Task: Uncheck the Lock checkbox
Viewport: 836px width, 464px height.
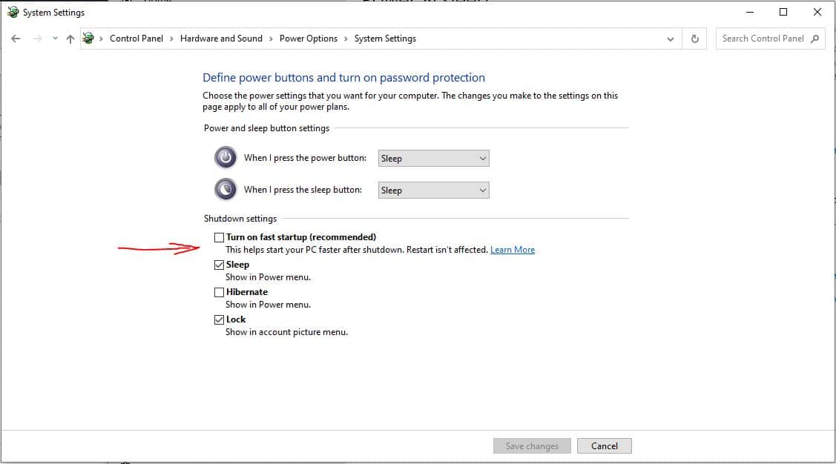Action: click(x=219, y=319)
